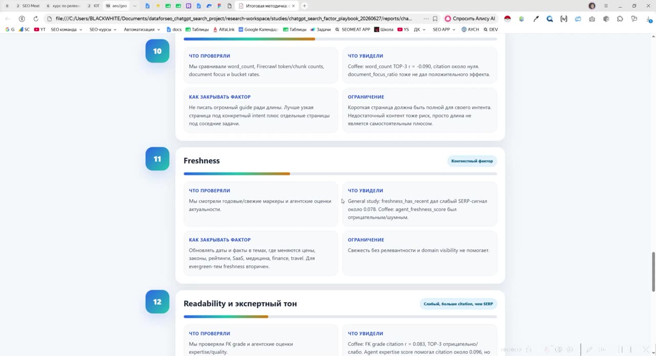Click the number 11 factor badge
Viewport: 656px width, 356px height.
point(157,159)
